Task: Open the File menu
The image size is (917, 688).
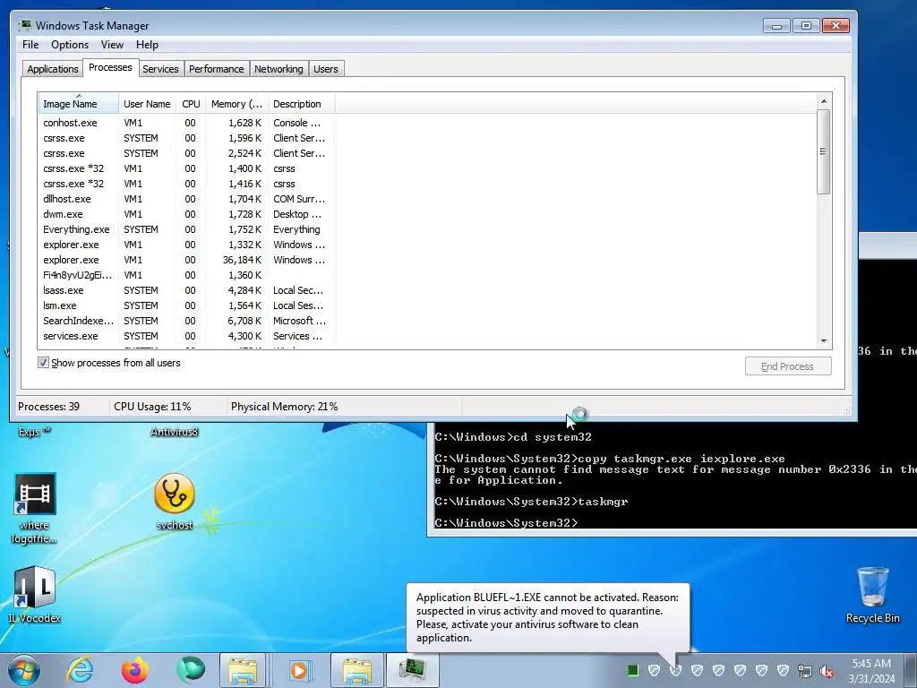Action: coord(30,45)
